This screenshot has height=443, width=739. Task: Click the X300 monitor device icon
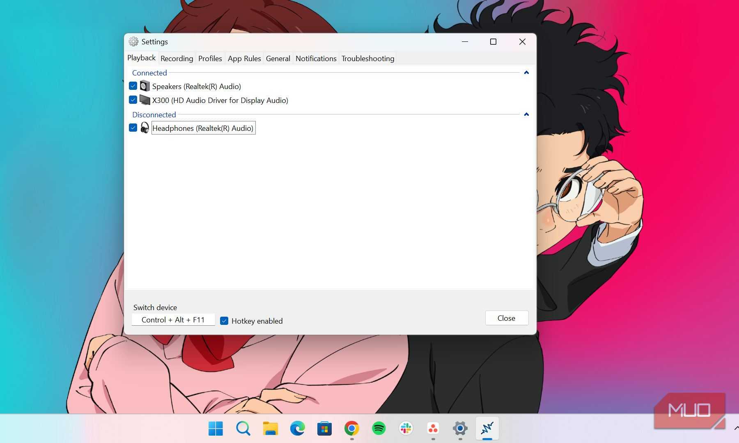click(x=145, y=100)
